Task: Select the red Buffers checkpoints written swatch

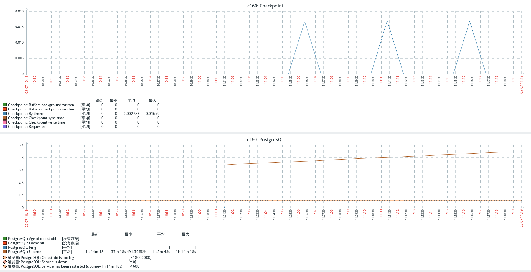Action: point(5,109)
